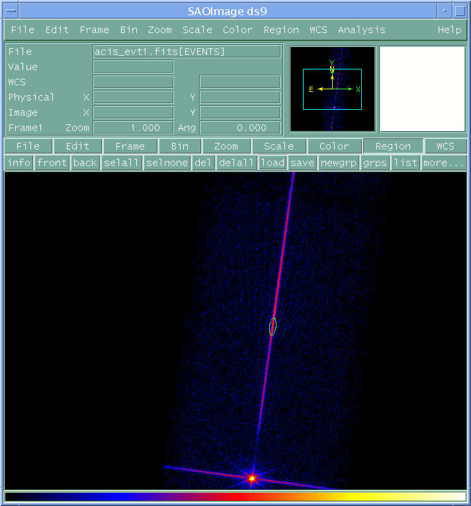This screenshot has width=471, height=506.
Task: Click the white magnifier panel
Action: (422, 89)
